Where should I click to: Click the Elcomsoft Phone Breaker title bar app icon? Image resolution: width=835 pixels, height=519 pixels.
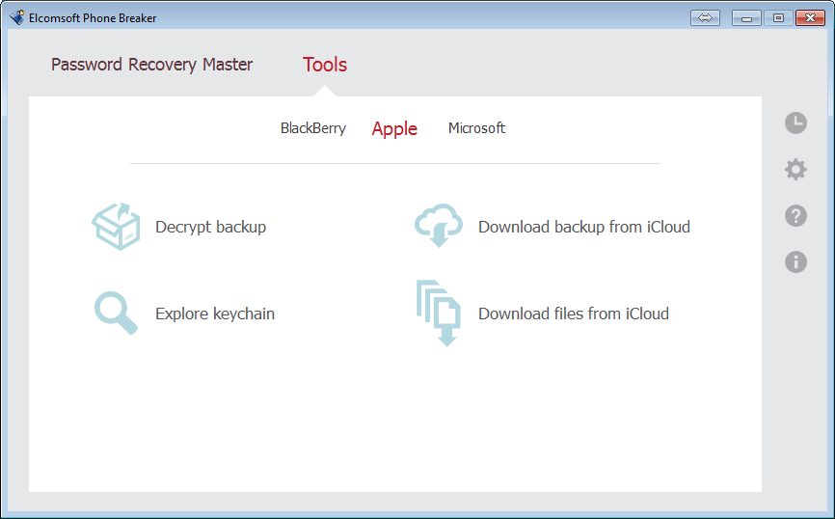coord(17,17)
